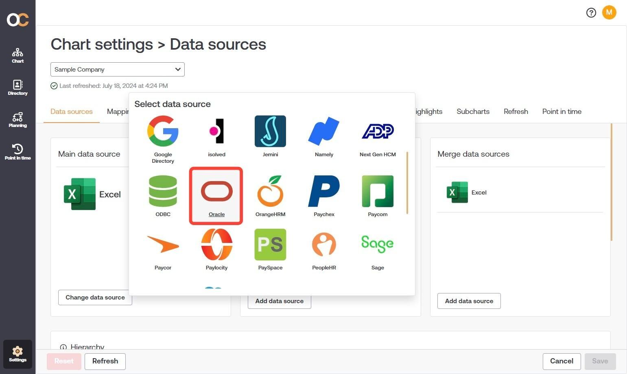Choose the Jemini data source
627x374 pixels.
[270, 136]
